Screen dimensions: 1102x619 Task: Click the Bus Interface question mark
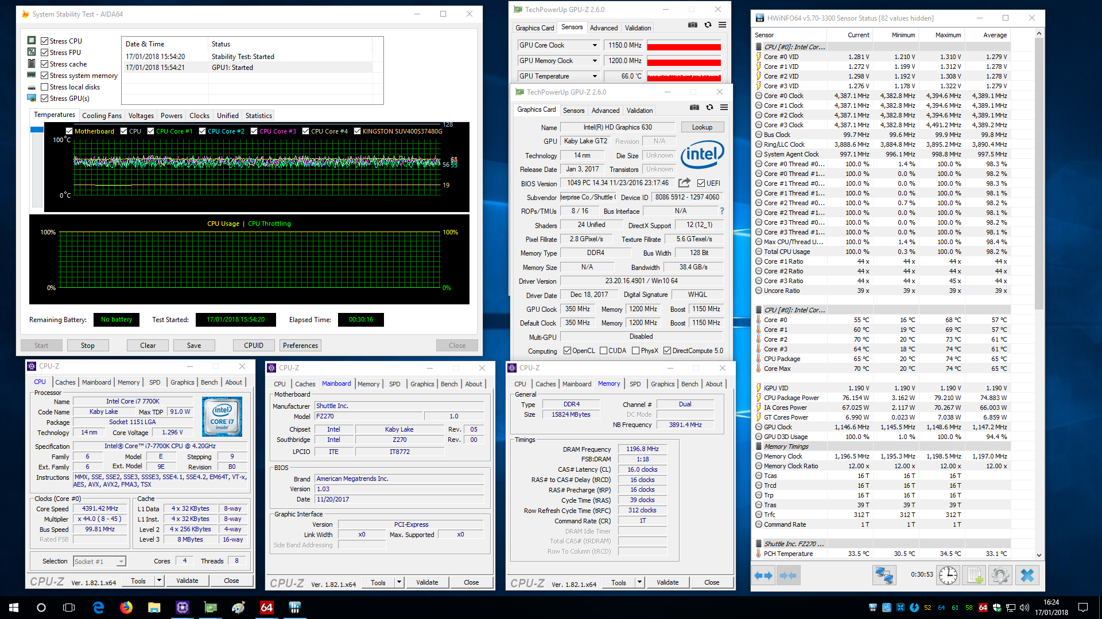[x=722, y=211]
